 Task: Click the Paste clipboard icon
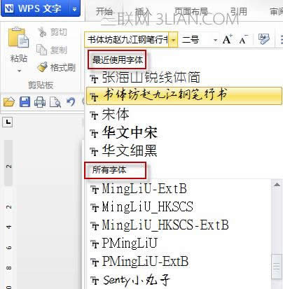tap(18, 38)
